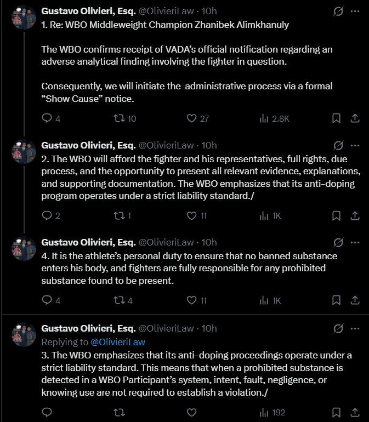The width and height of the screenshot is (369, 422).
Task: Open the 10h timestamp of the last tweet
Action: [209, 328]
